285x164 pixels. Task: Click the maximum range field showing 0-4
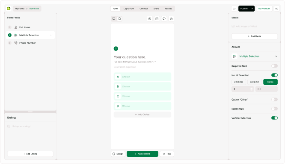pos(267,89)
